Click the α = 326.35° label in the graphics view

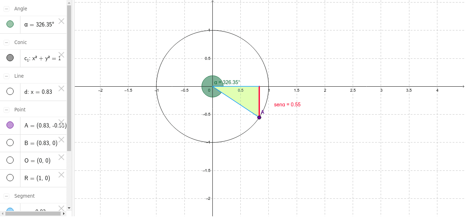click(x=227, y=82)
